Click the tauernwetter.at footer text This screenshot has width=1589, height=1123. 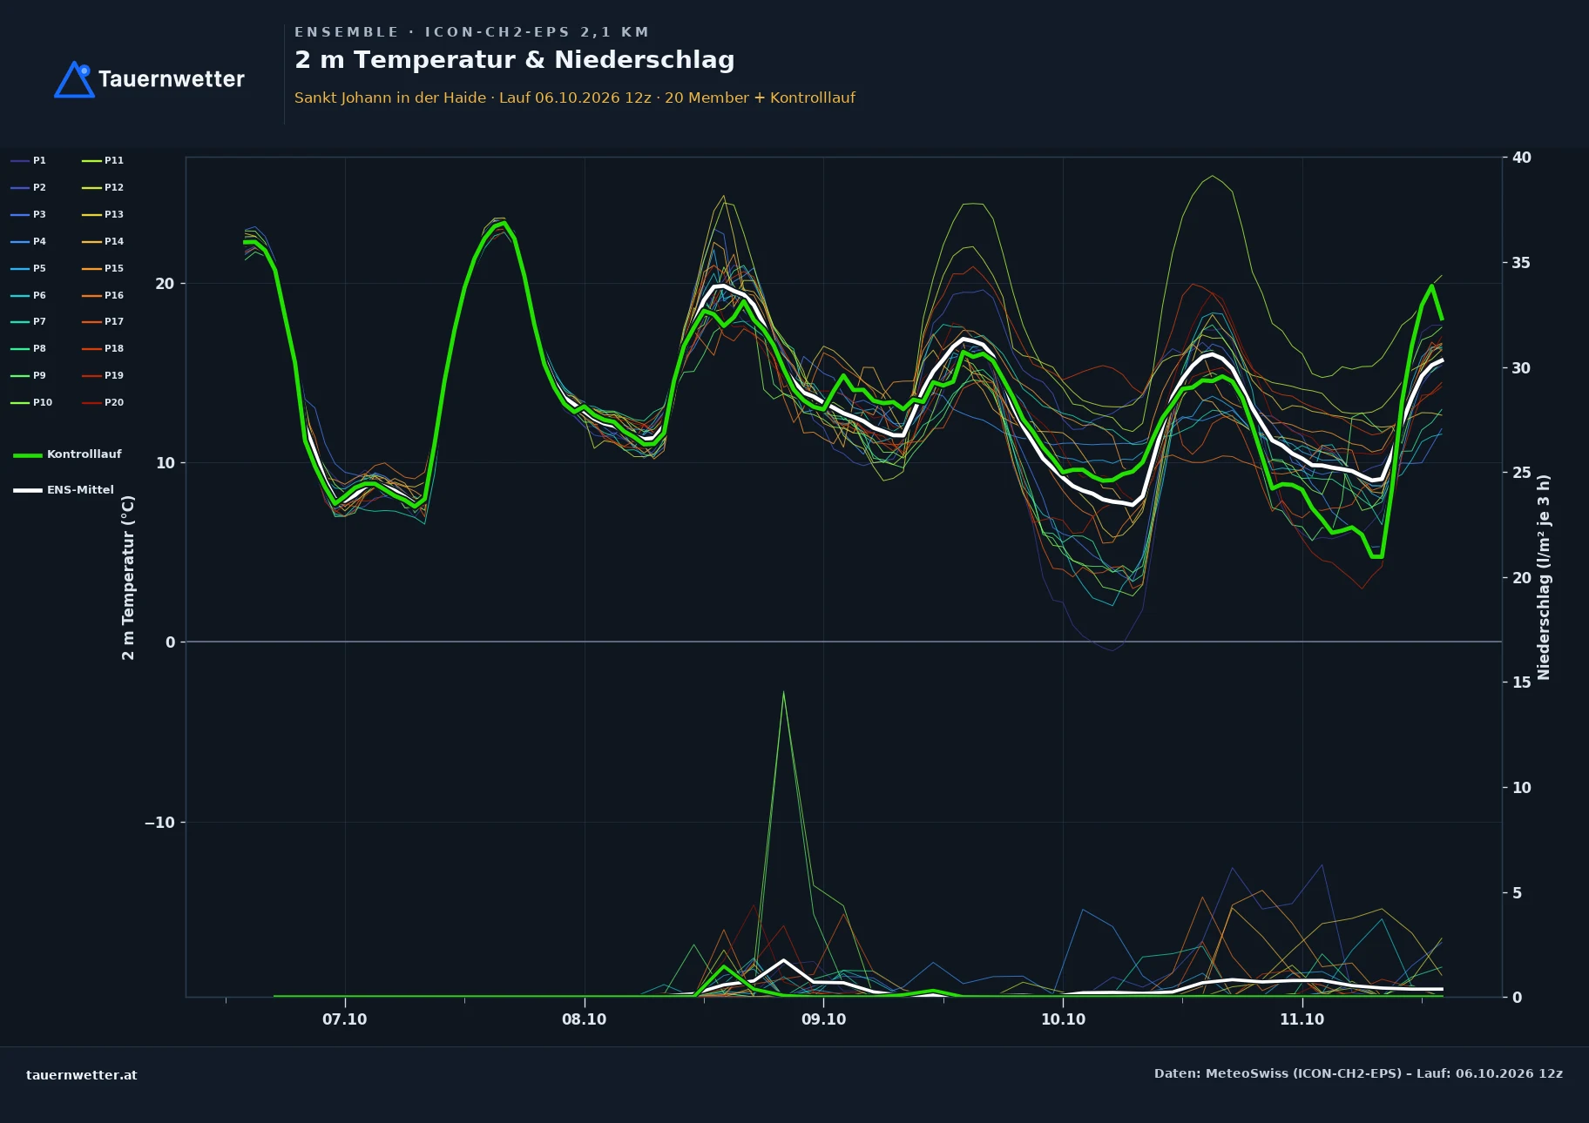click(x=82, y=1075)
